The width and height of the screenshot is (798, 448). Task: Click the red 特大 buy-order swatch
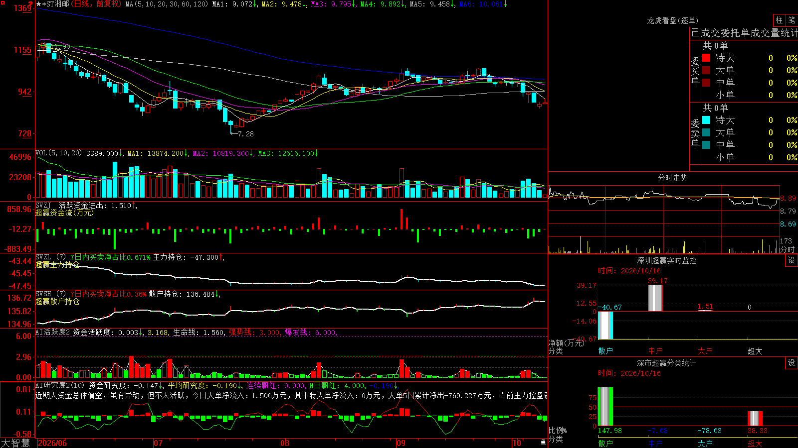click(706, 58)
